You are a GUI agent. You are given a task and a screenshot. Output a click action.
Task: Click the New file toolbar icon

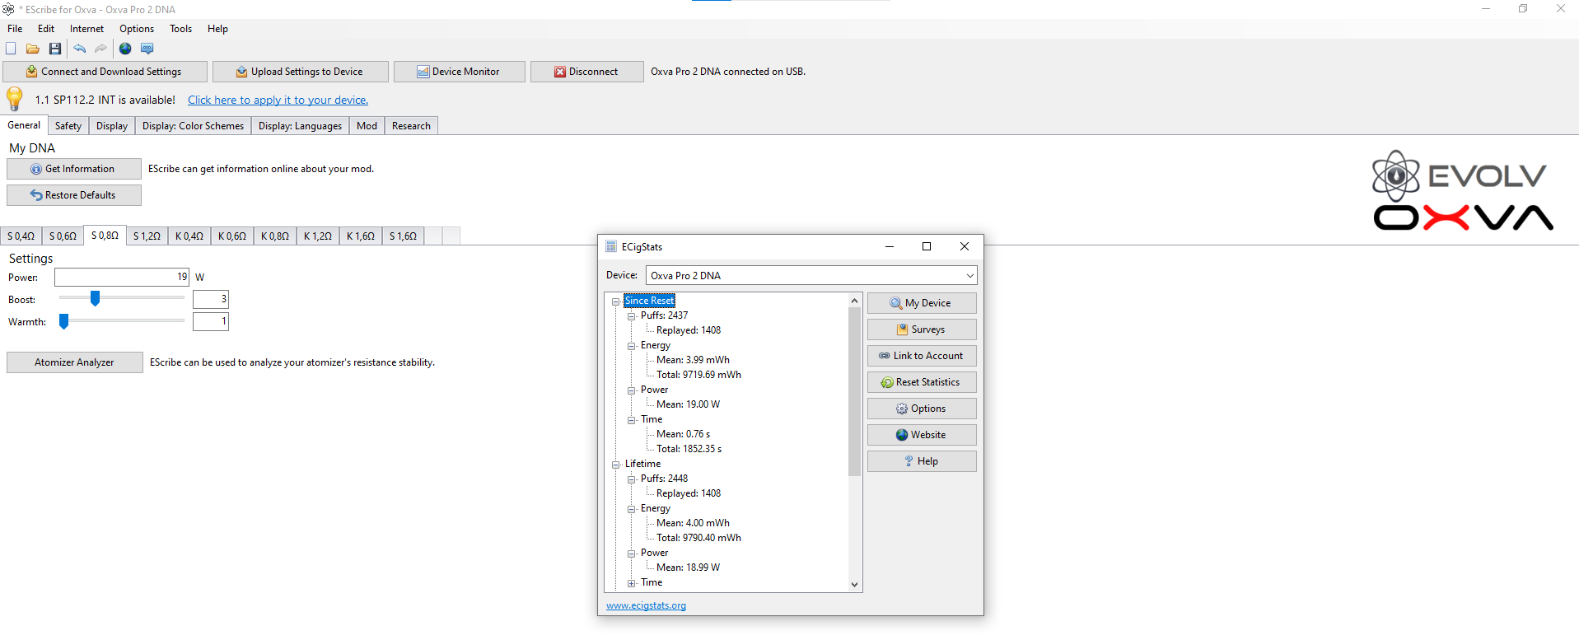coord(12,49)
